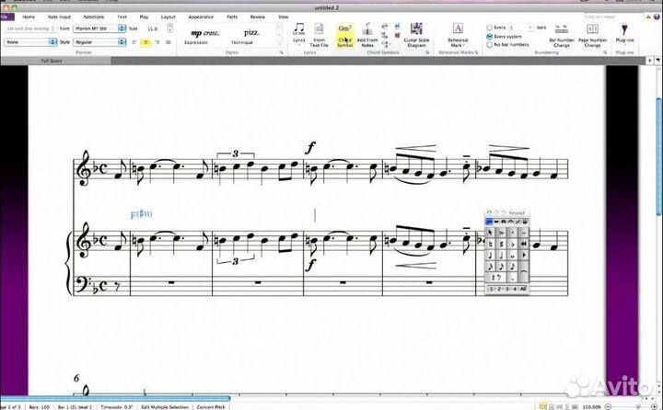Open the Lyrics tool

pyautogui.click(x=298, y=36)
